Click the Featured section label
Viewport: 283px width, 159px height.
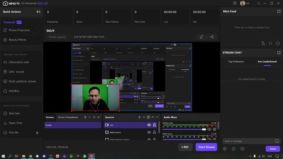click(9, 23)
